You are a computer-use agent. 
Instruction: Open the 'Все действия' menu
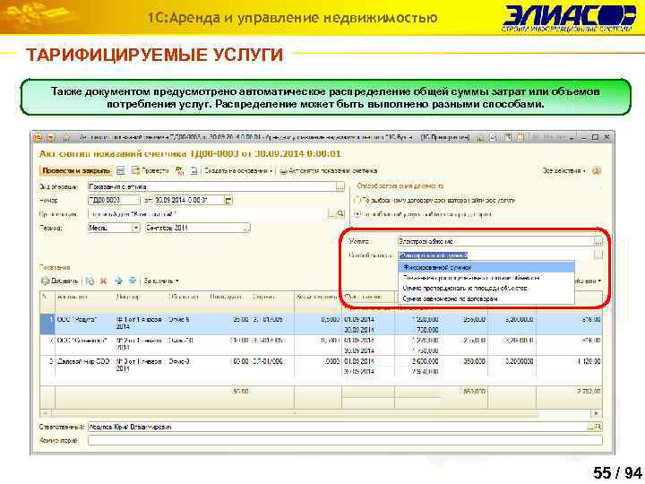(x=563, y=170)
